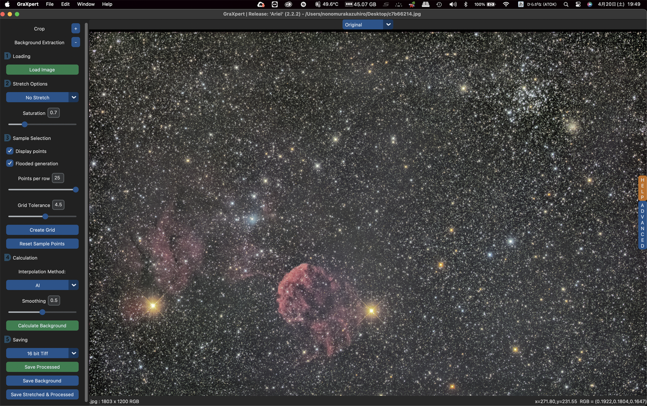647x406 pixels.
Task: Open the ADVANCED side tab
Action: 642,225
